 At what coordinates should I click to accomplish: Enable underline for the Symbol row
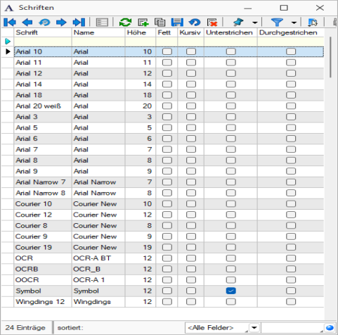[231, 291]
